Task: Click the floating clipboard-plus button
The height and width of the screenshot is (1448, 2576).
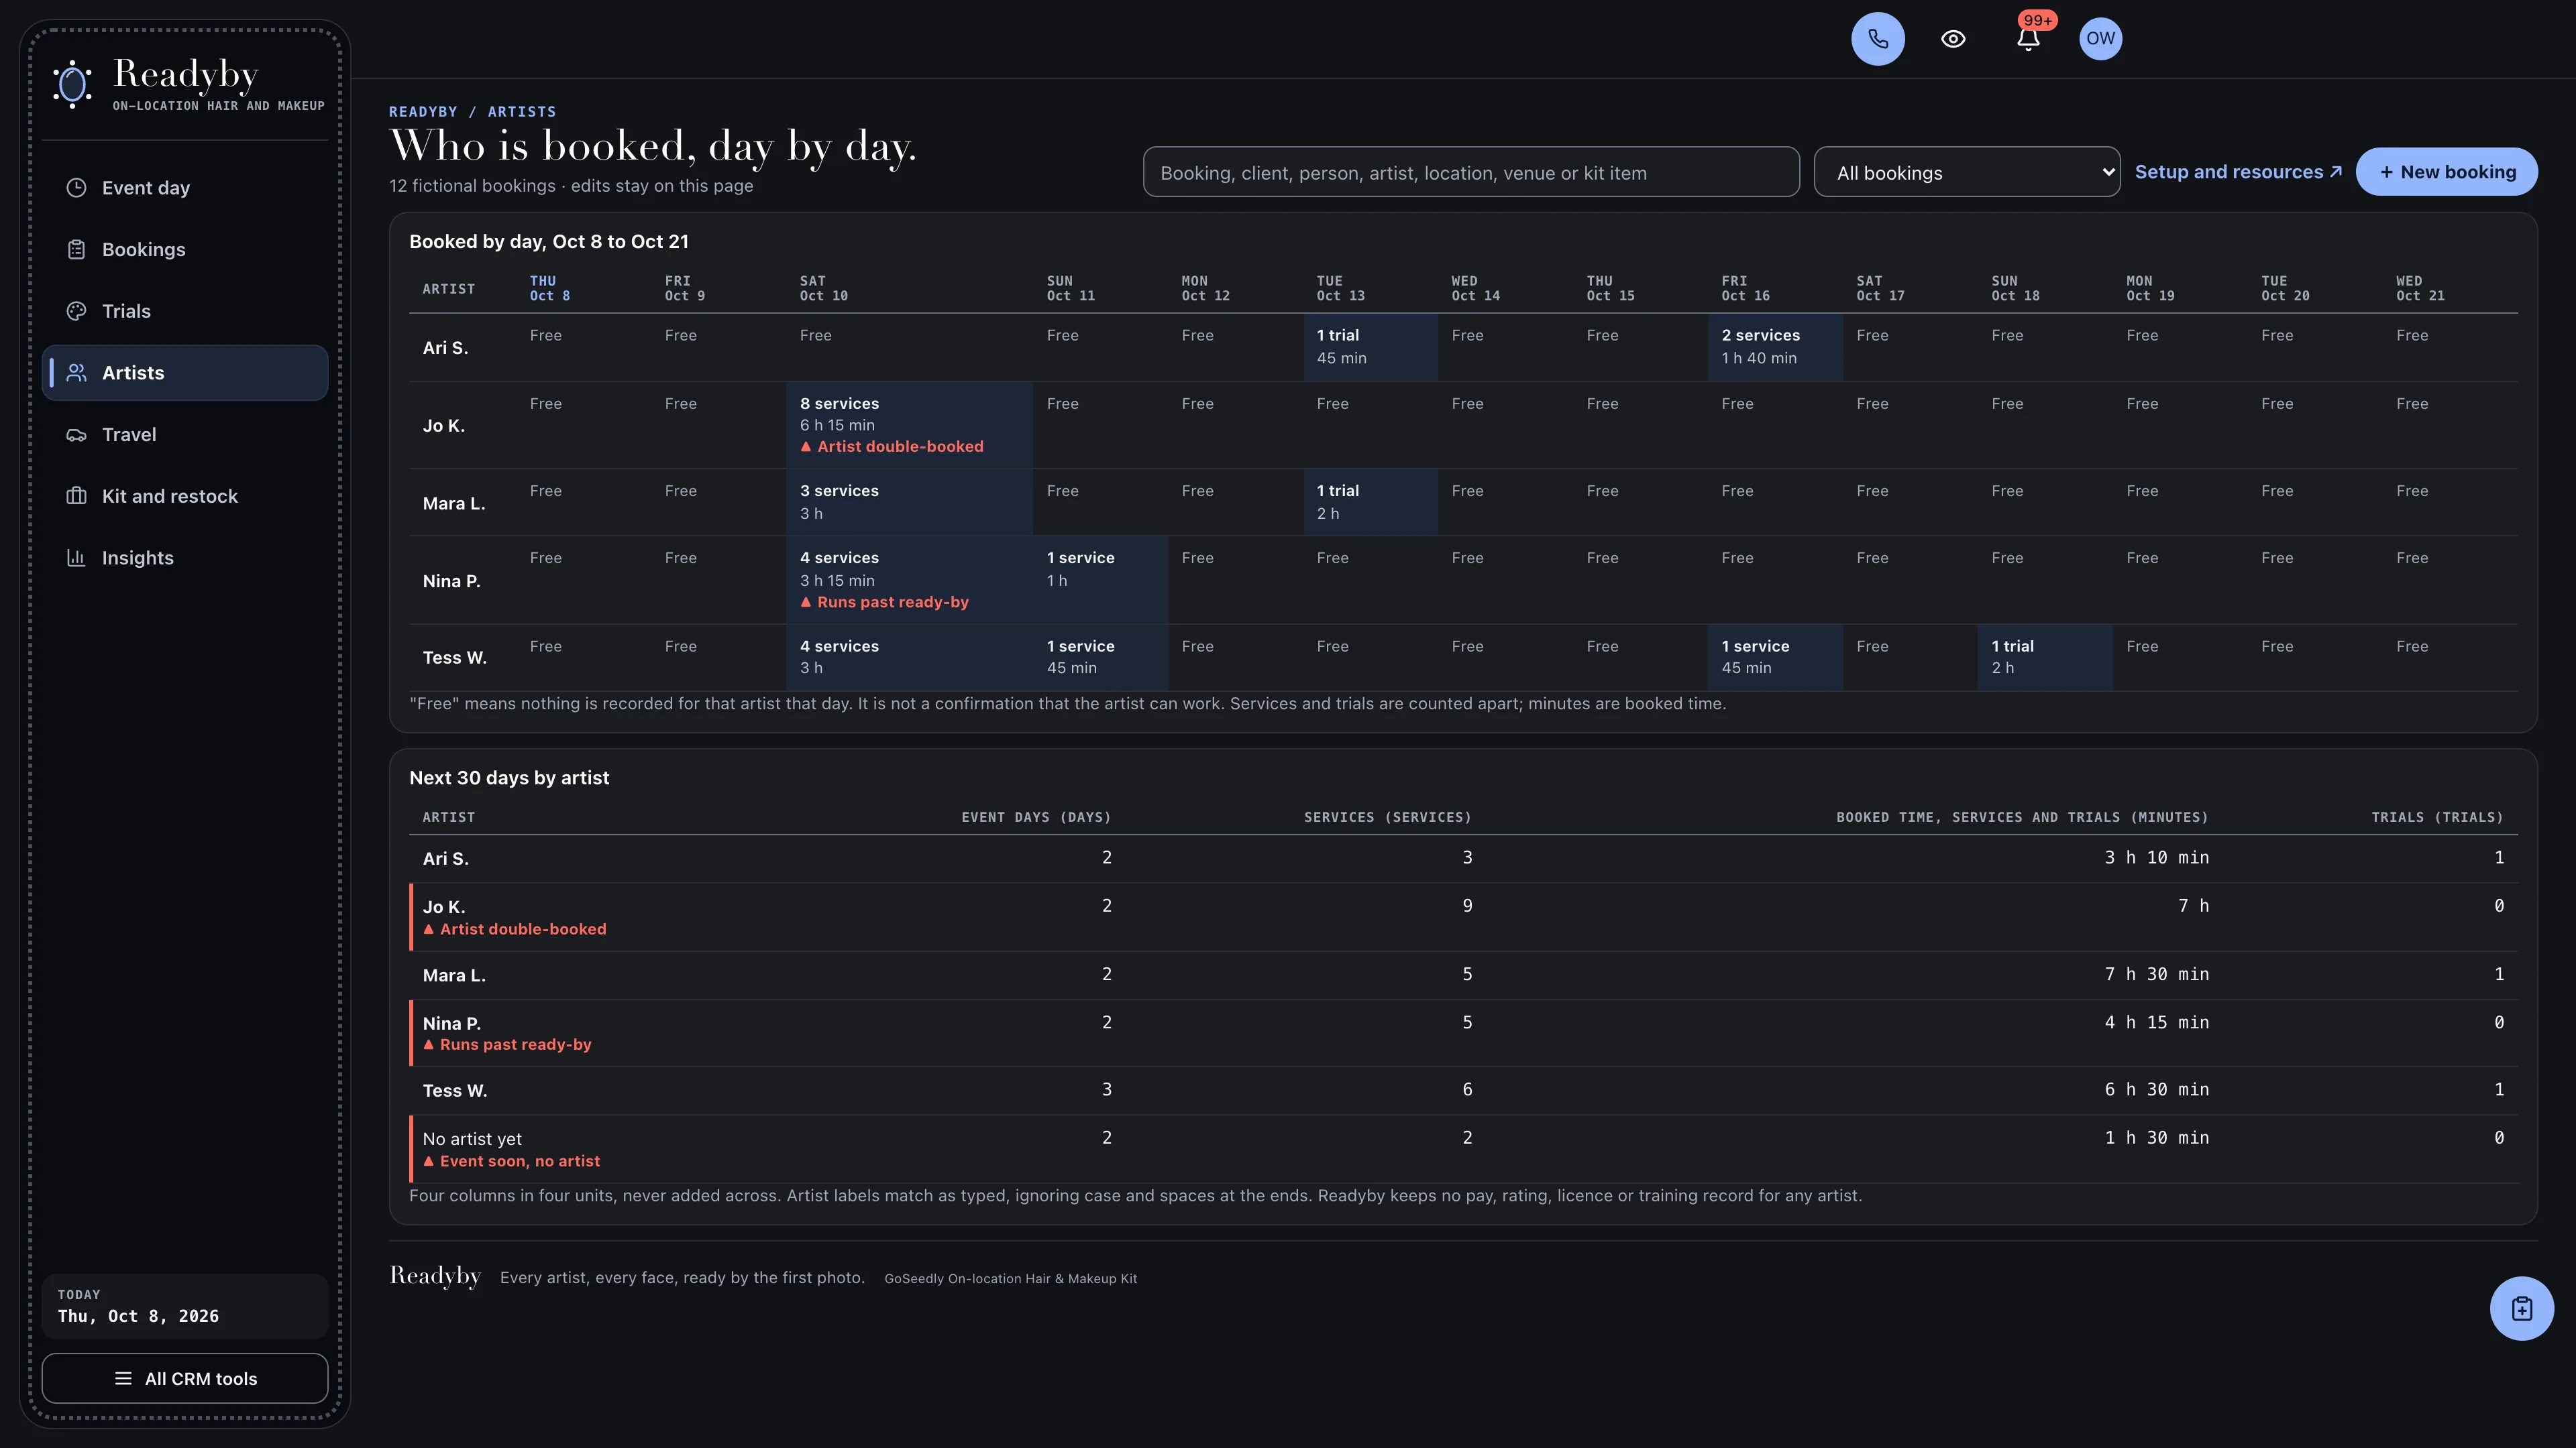Action: point(2521,1308)
